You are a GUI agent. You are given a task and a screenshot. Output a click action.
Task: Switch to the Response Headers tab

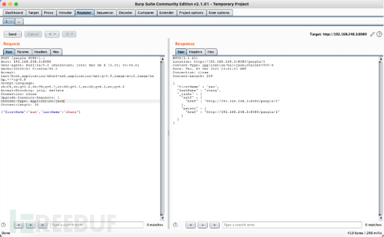195,52
